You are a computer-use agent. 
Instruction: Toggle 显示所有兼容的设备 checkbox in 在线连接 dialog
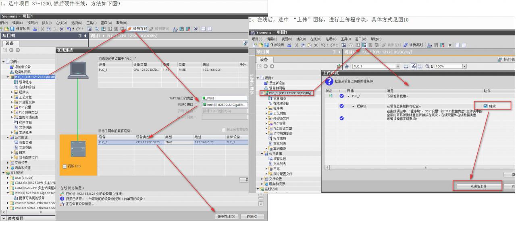tap(224, 129)
